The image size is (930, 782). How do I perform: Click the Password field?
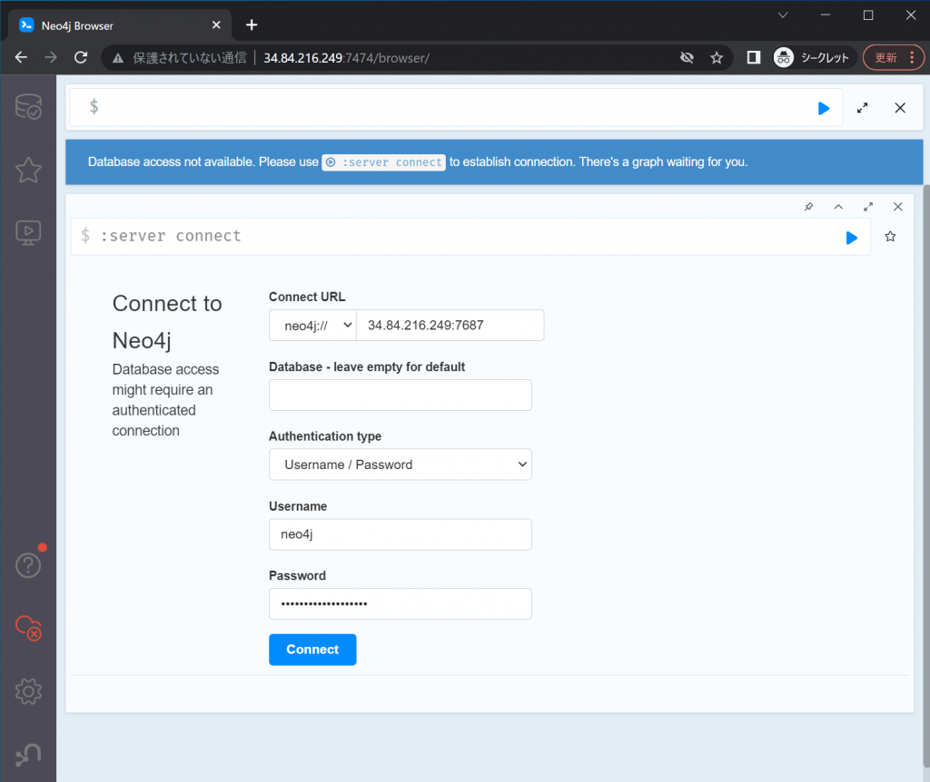[x=401, y=603]
